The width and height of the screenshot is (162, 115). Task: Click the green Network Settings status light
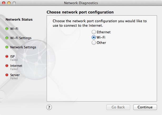[x=7, y=47]
